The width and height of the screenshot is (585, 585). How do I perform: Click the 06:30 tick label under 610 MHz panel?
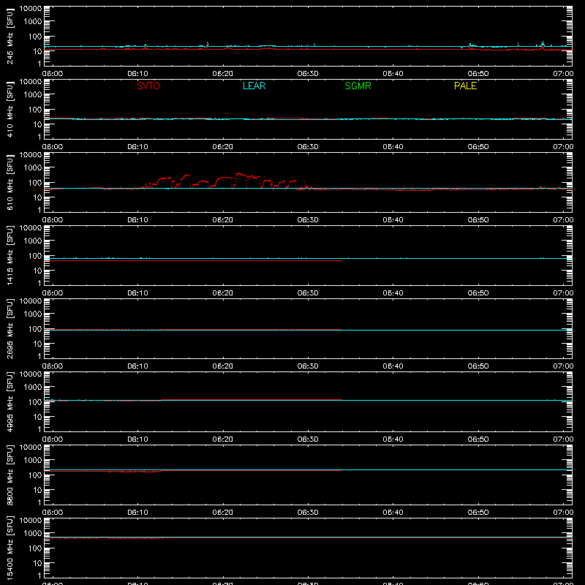308,220
